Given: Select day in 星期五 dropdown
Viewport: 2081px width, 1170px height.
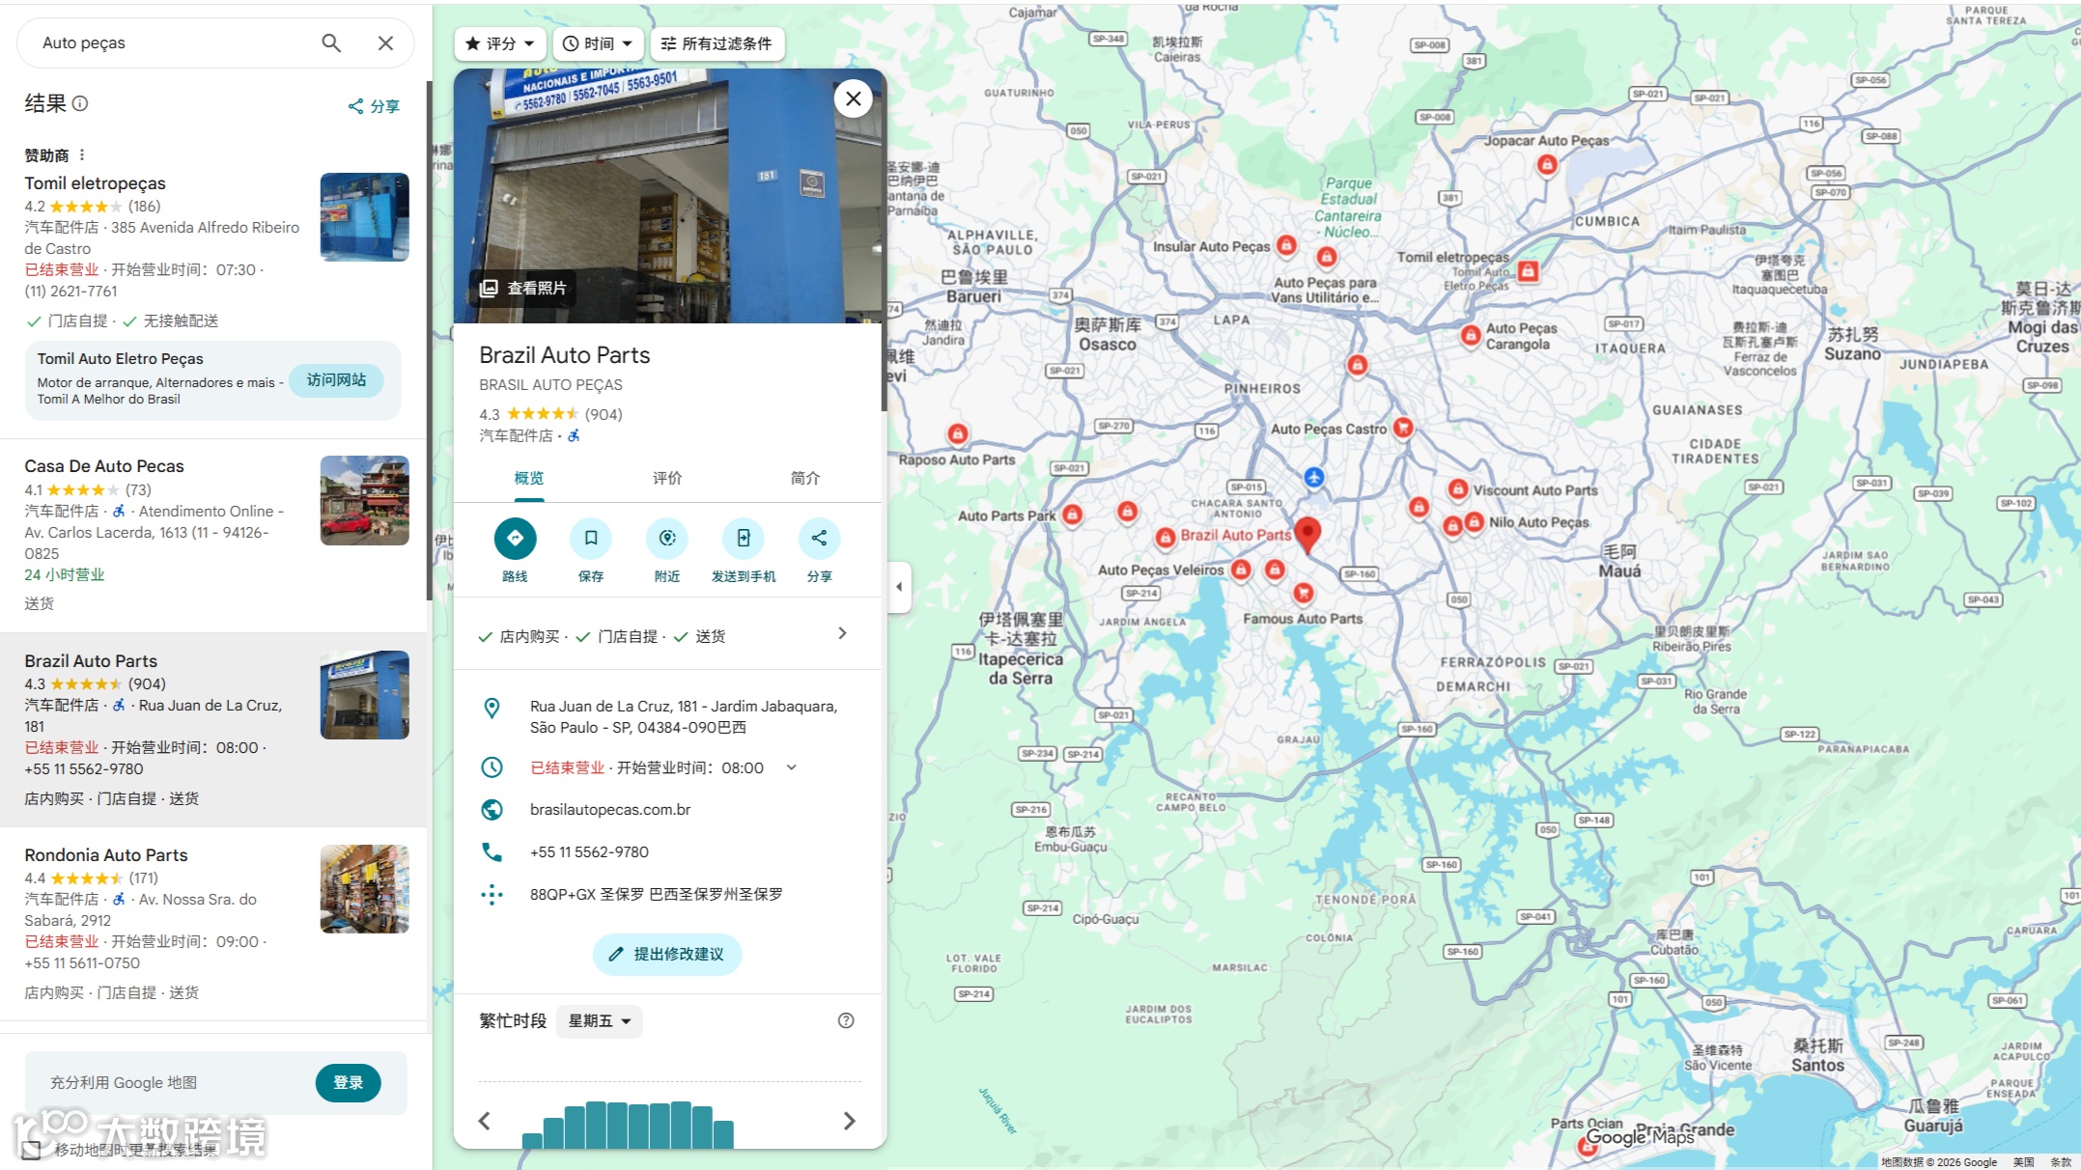Looking at the screenshot, I should tap(599, 1021).
